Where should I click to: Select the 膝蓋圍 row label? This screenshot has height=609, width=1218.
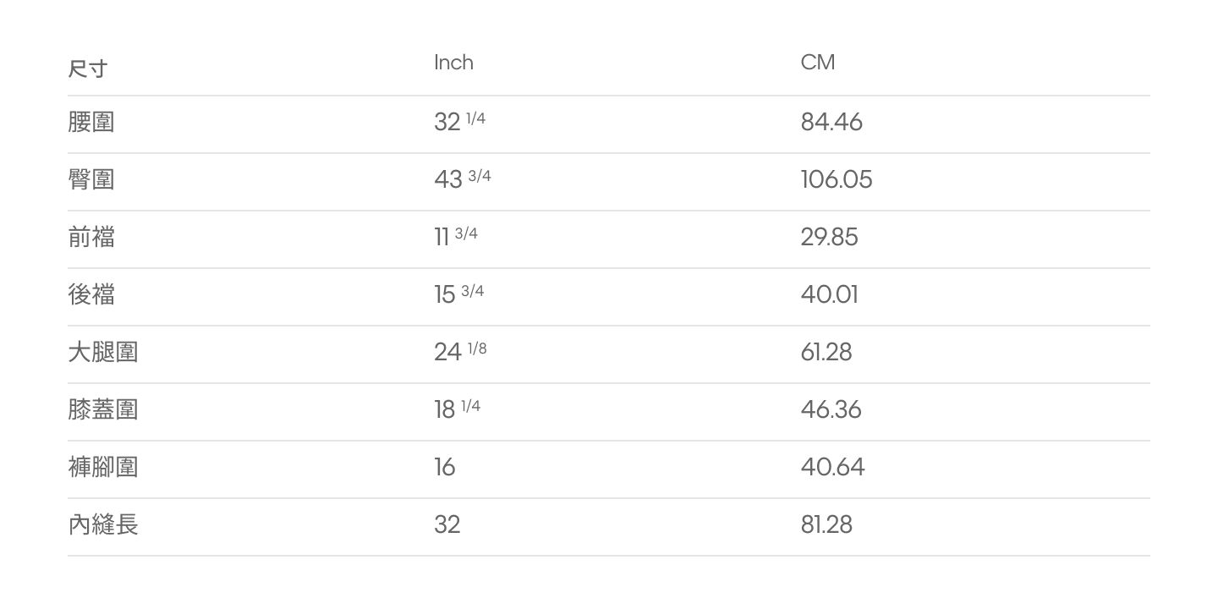103,410
